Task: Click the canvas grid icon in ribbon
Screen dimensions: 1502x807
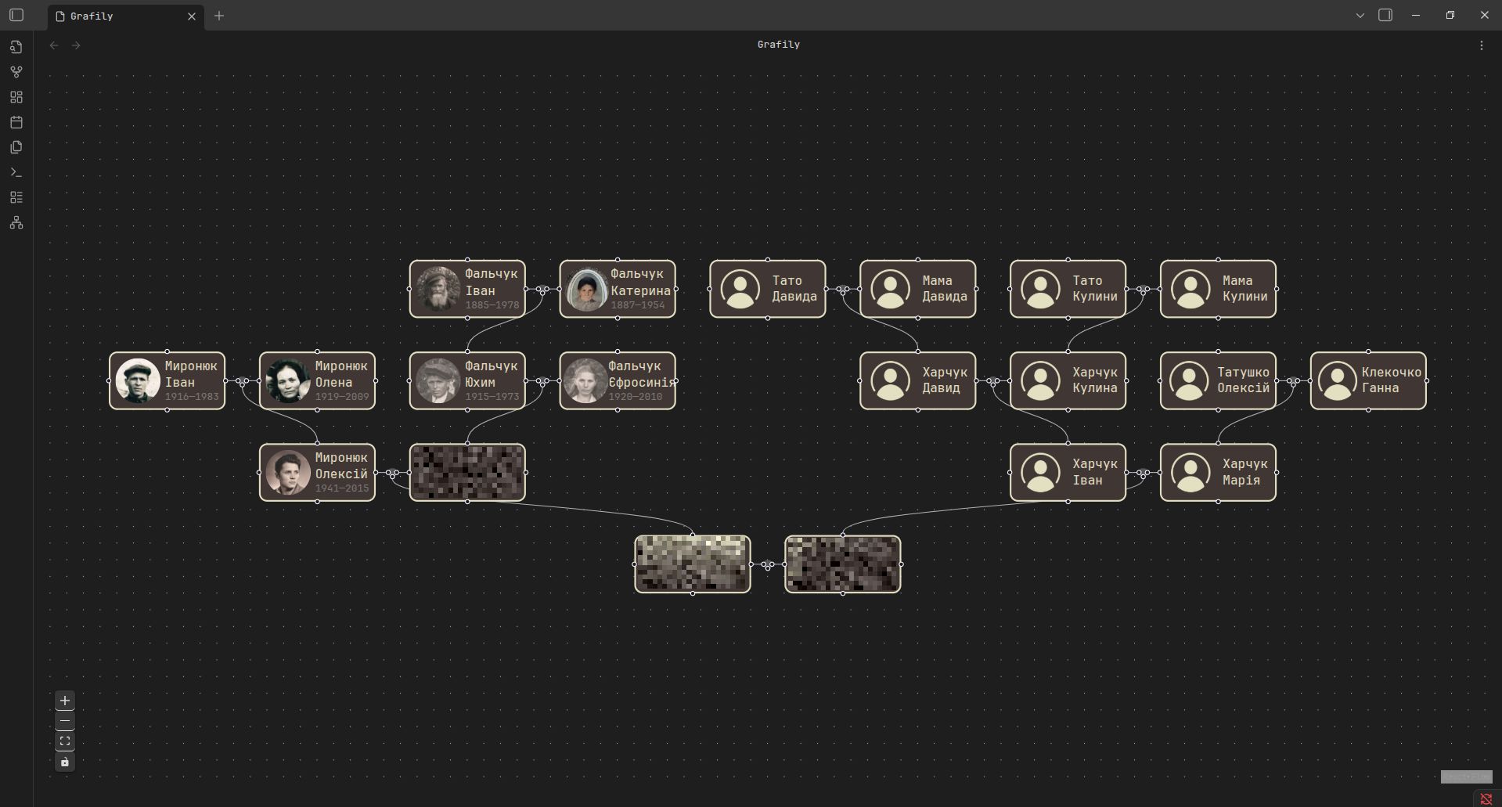Action: (16, 97)
